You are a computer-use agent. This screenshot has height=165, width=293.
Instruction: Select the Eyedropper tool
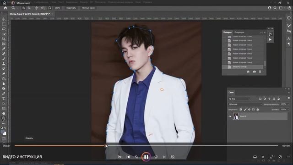[4, 49]
